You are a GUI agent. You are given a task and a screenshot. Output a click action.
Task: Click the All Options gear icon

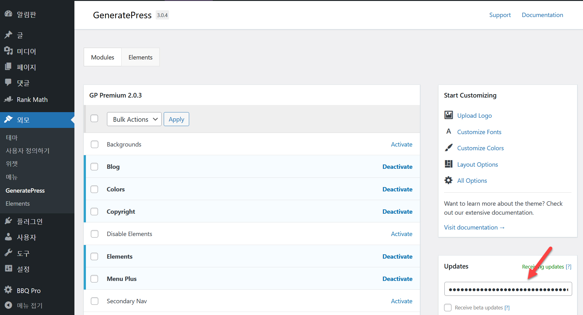click(448, 180)
